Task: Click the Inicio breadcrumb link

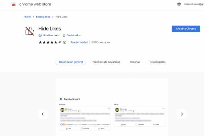Action: click(28, 17)
